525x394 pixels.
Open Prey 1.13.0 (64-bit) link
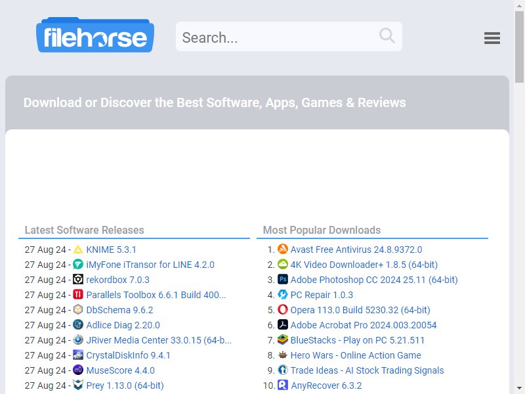[125, 385]
